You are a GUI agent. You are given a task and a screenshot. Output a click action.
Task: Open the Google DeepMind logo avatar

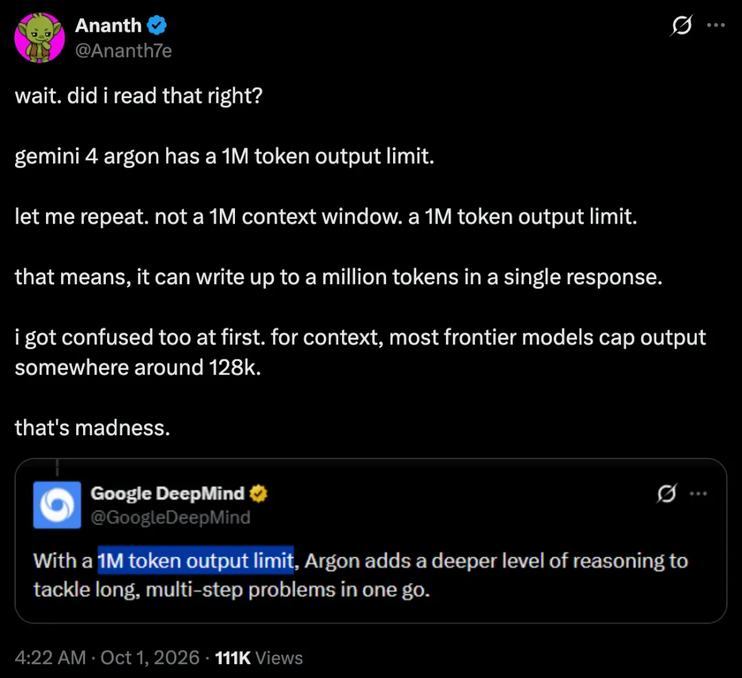click(x=57, y=505)
